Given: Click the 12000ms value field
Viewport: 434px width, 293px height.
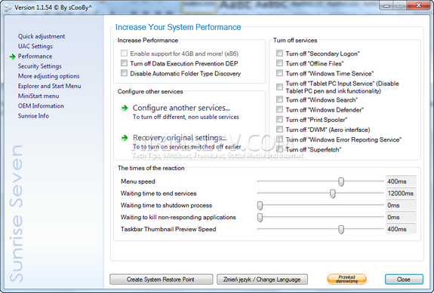Looking at the screenshot, I should (x=401, y=194).
